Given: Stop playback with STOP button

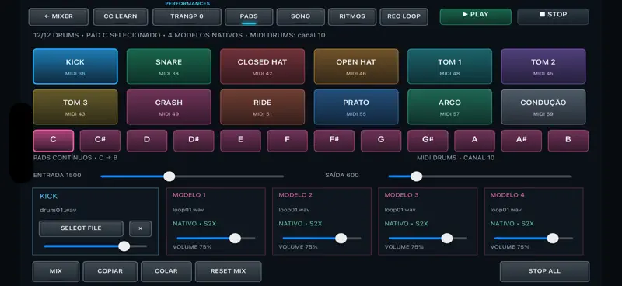Looking at the screenshot, I should (553, 16).
